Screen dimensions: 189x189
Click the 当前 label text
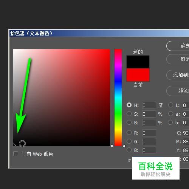point(138,85)
